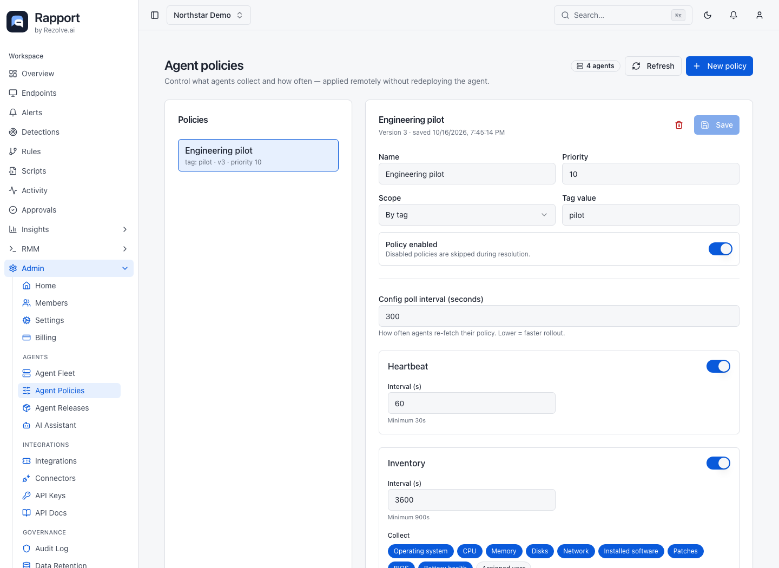779x568 pixels.
Task: Click the AI Assistant robot icon
Action: pos(27,425)
